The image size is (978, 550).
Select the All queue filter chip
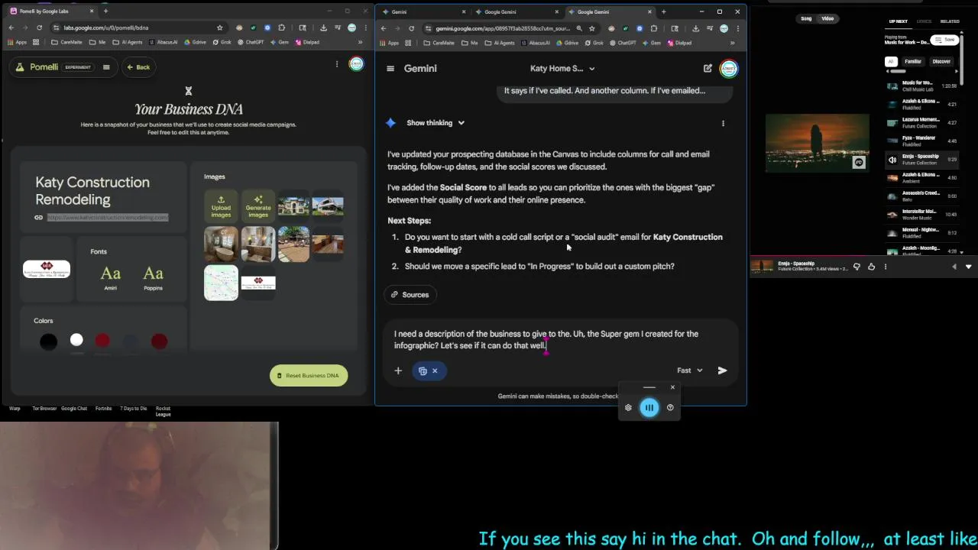(x=890, y=61)
